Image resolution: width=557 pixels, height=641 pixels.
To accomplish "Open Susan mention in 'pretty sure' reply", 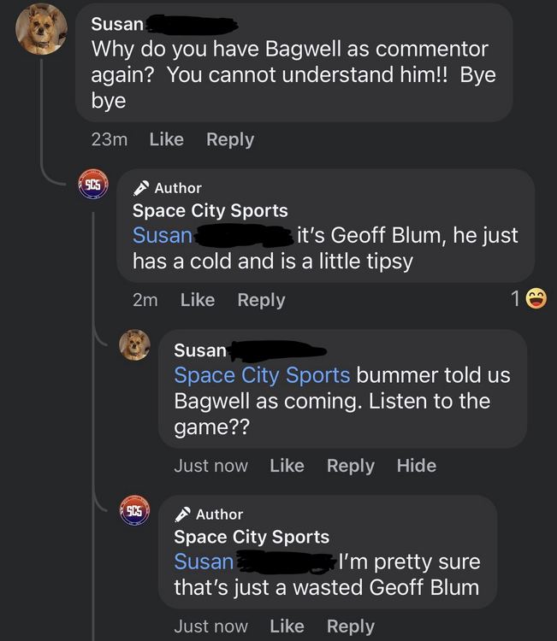I will (204, 562).
